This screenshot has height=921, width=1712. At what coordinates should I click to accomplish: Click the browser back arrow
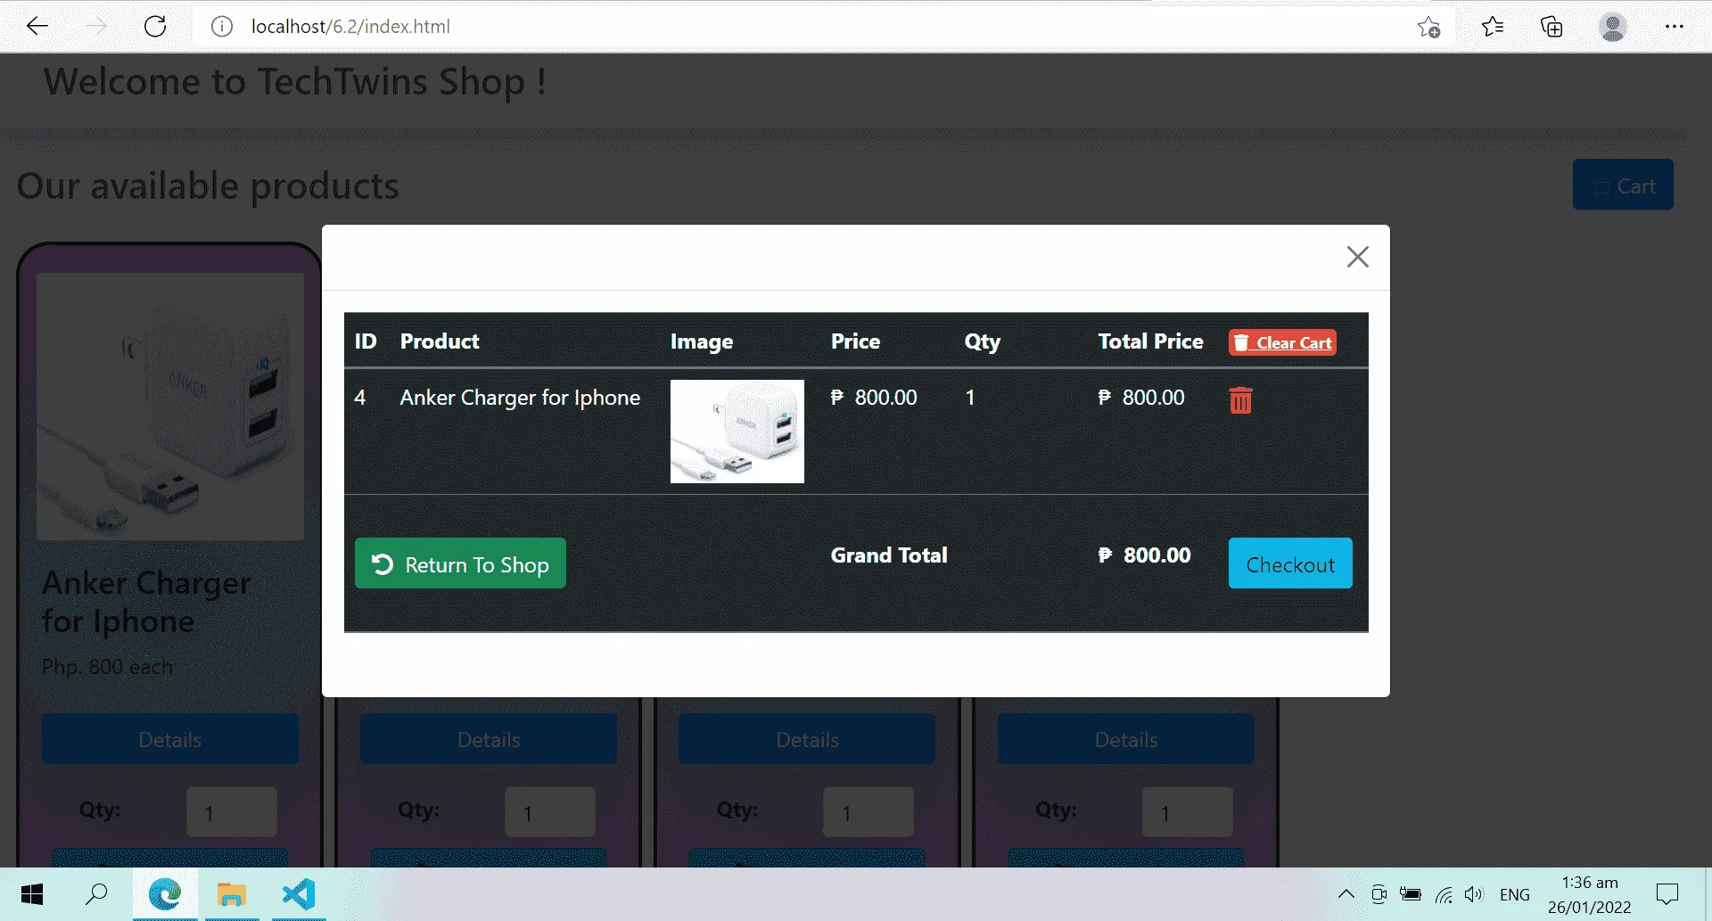click(x=37, y=27)
